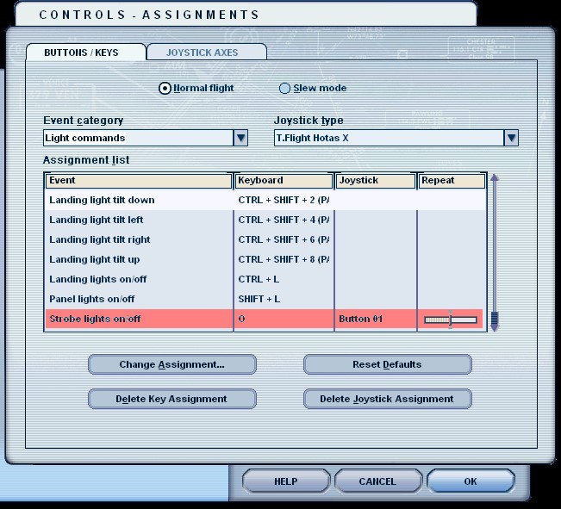Click the HELP button
The width and height of the screenshot is (561, 509).
click(x=285, y=481)
